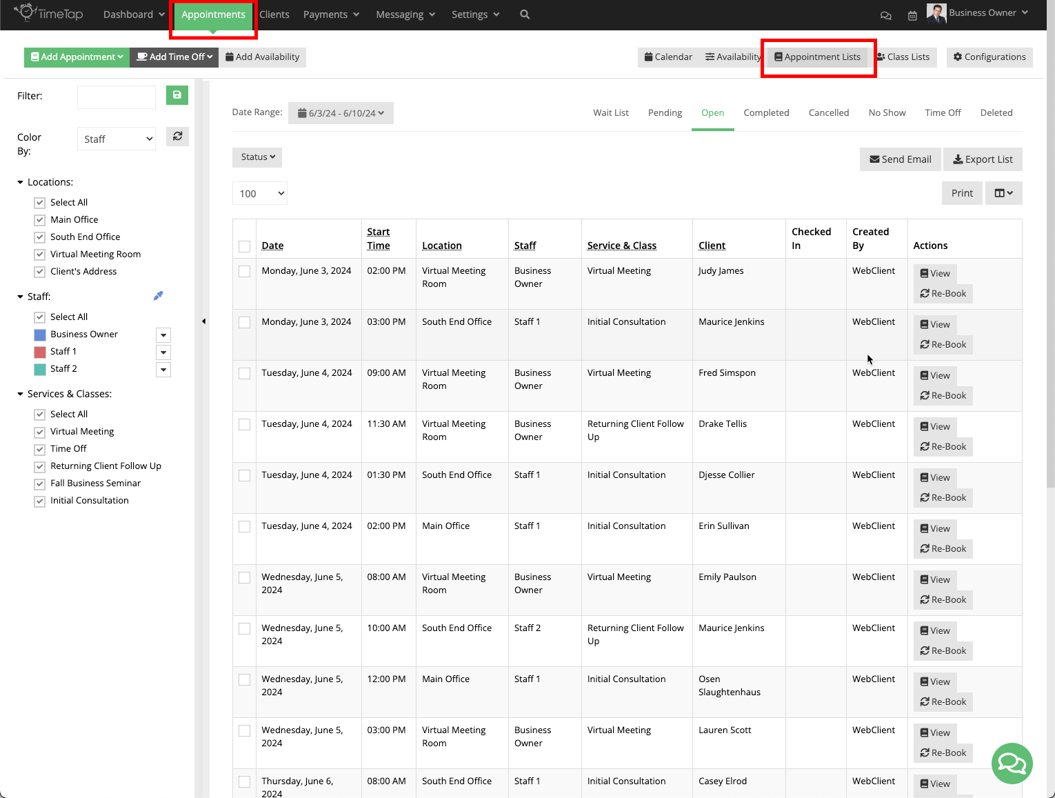The height and width of the screenshot is (798, 1055).
Task: Open the chat messages icon near profile photo
Action: pyautogui.click(x=886, y=14)
